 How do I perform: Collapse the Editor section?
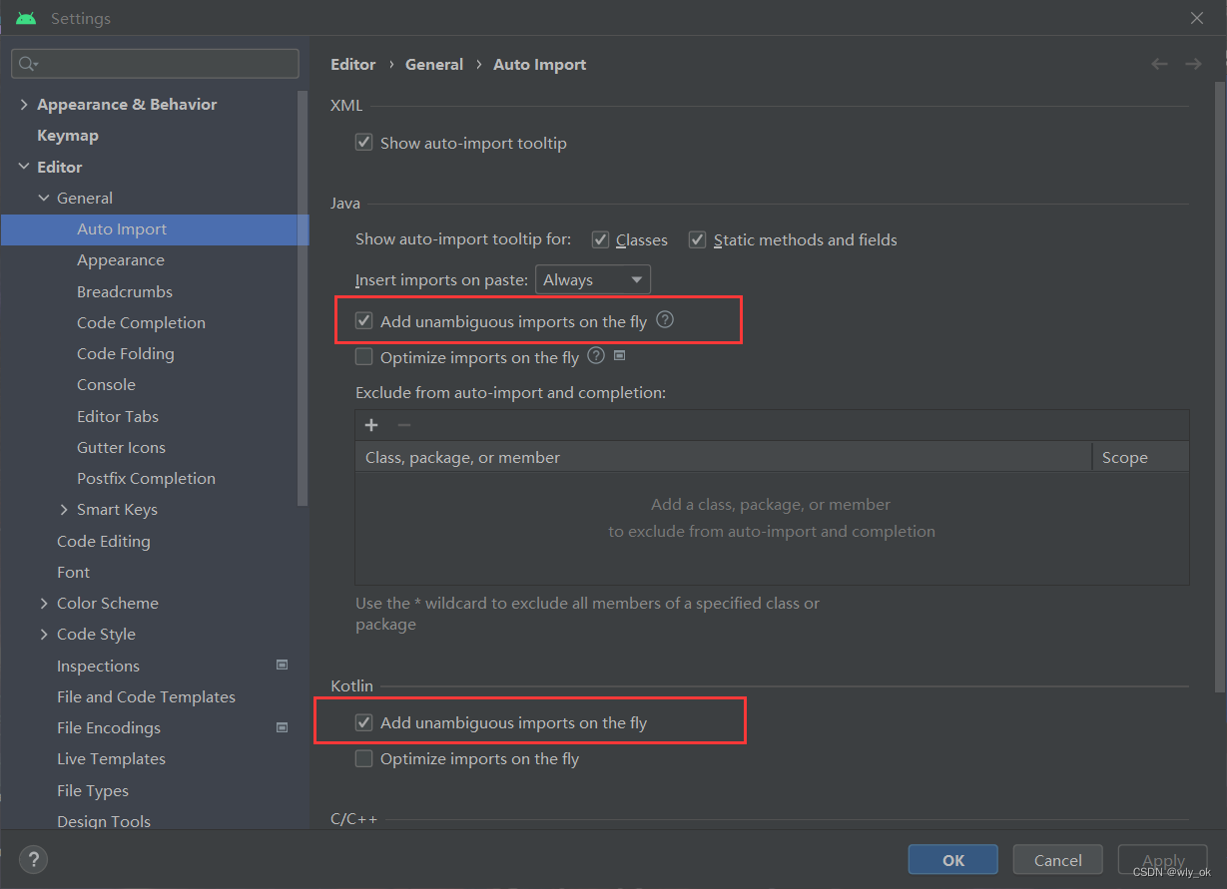pyautogui.click(x=24, y=167)
